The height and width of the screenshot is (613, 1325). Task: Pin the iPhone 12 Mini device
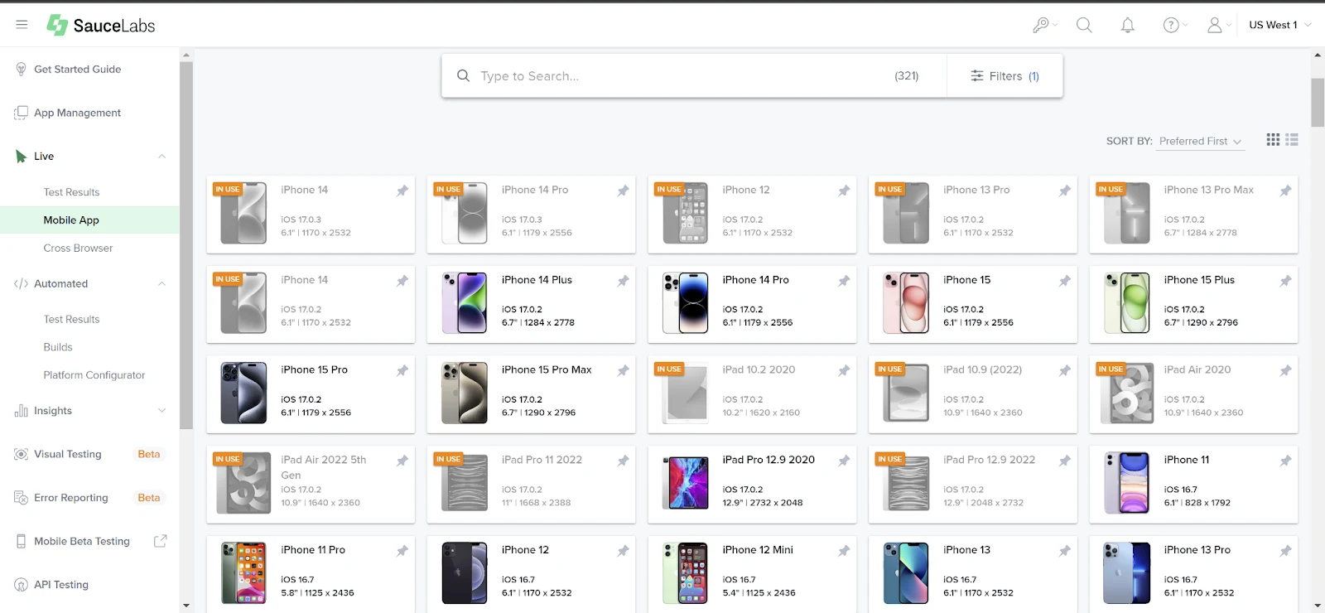point(844,551)
